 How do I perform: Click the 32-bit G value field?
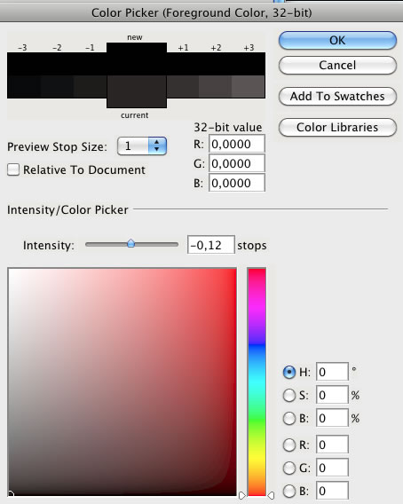[x=237, y=163]
